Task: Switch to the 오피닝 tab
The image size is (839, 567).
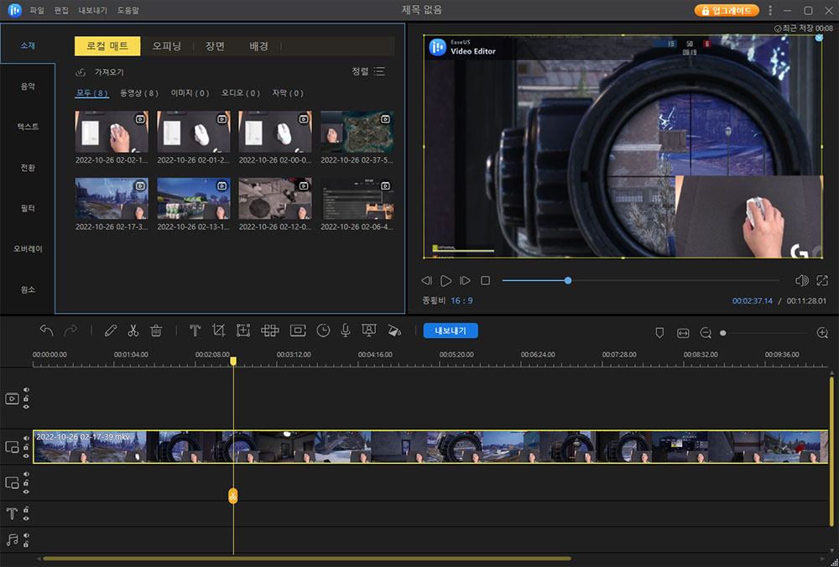Action: click(x=166, y=46)
